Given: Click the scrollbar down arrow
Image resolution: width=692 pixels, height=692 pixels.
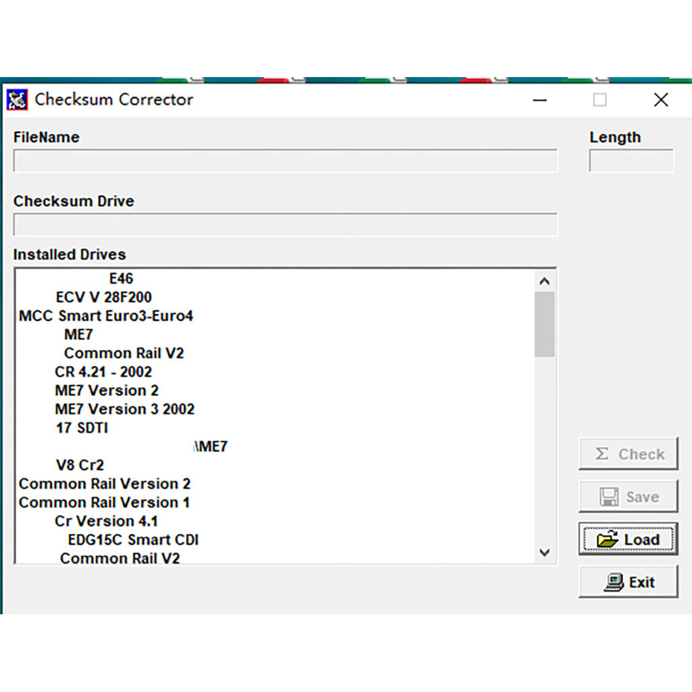Looking at the screenshot, I should (545, 553).
